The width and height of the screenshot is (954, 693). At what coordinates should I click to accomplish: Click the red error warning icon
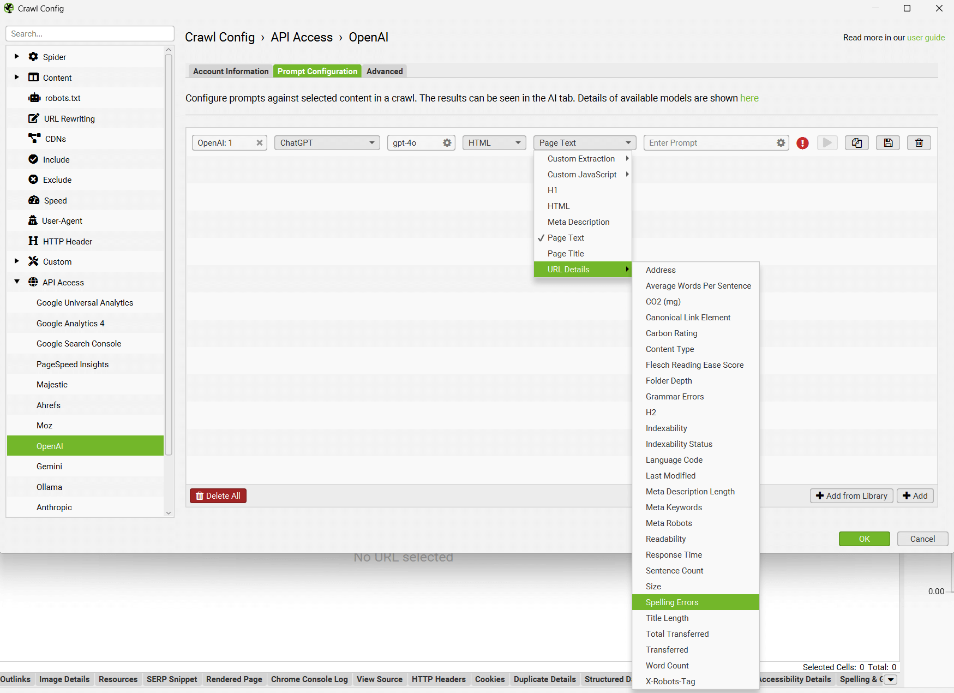coord(802,143)
